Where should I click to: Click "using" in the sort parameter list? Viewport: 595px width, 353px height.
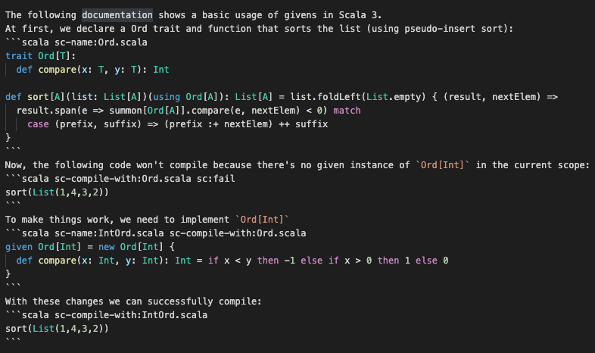[x=167, y=97]
